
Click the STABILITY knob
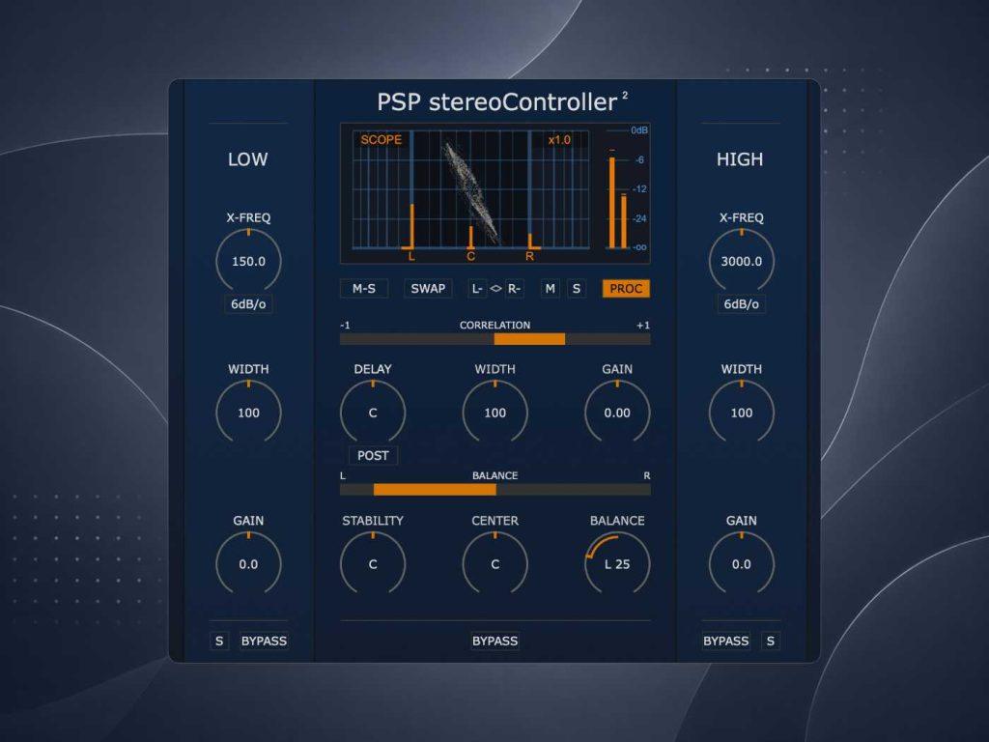(373, 564)
